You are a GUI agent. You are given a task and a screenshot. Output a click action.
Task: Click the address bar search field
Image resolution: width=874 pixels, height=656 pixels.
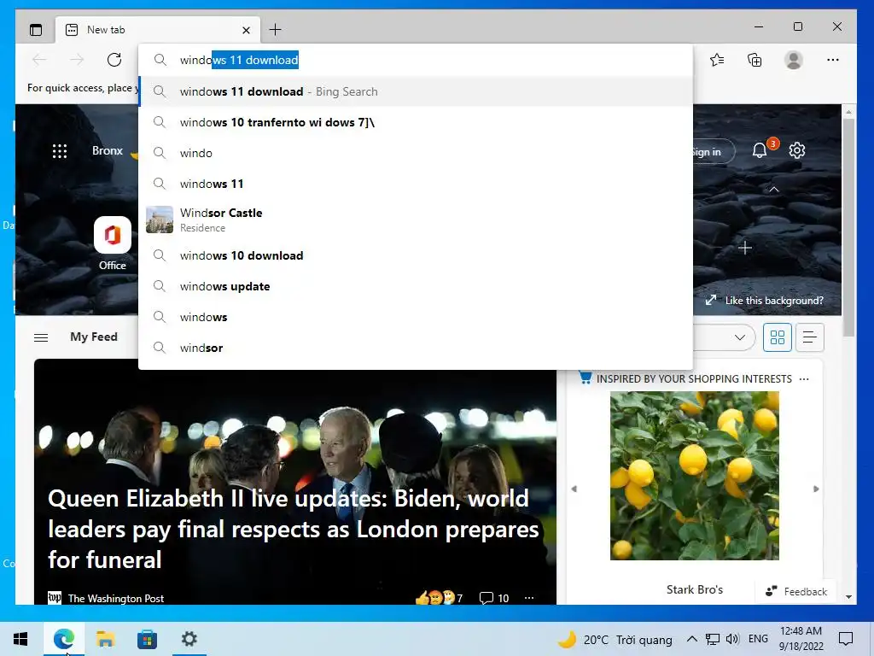click(416, 60)
